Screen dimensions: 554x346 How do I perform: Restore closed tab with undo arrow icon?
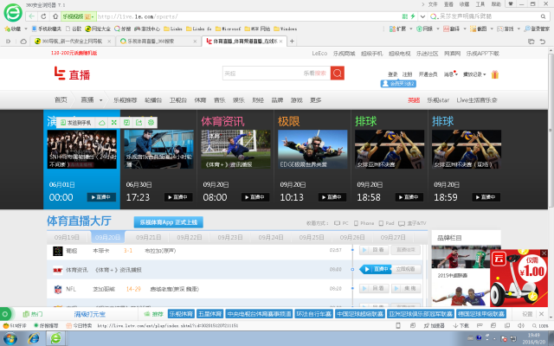pos(543,42)
